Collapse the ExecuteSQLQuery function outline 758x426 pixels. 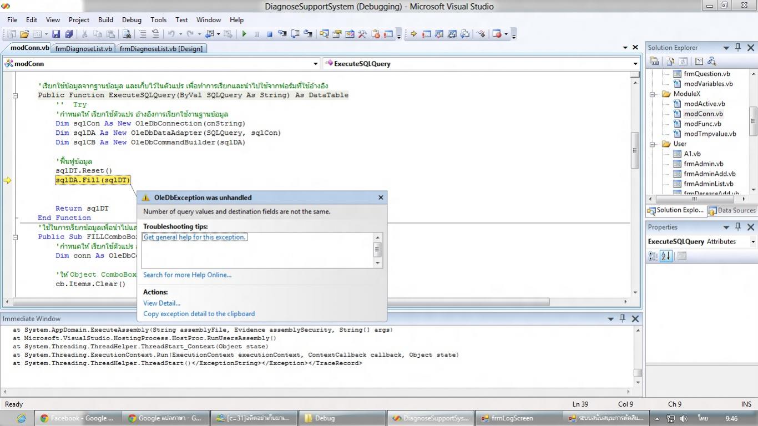tap(15, 95)
